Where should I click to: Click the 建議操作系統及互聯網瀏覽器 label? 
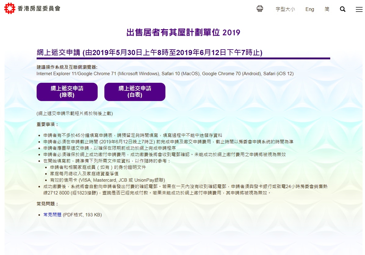click(x=67, y=67)
